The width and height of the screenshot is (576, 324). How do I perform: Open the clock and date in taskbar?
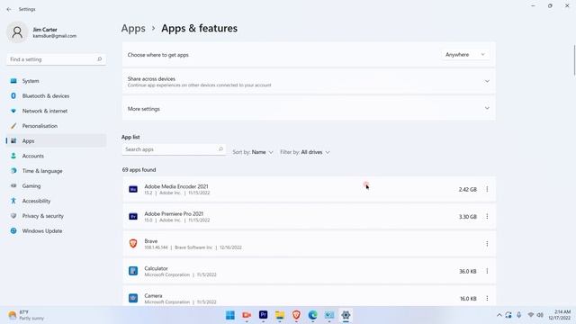560,315
